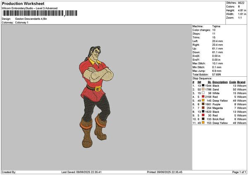
Task: Click the Up value '61.1 mm'
Action: point(217,49)
